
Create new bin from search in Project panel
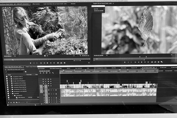coord(26,72)
